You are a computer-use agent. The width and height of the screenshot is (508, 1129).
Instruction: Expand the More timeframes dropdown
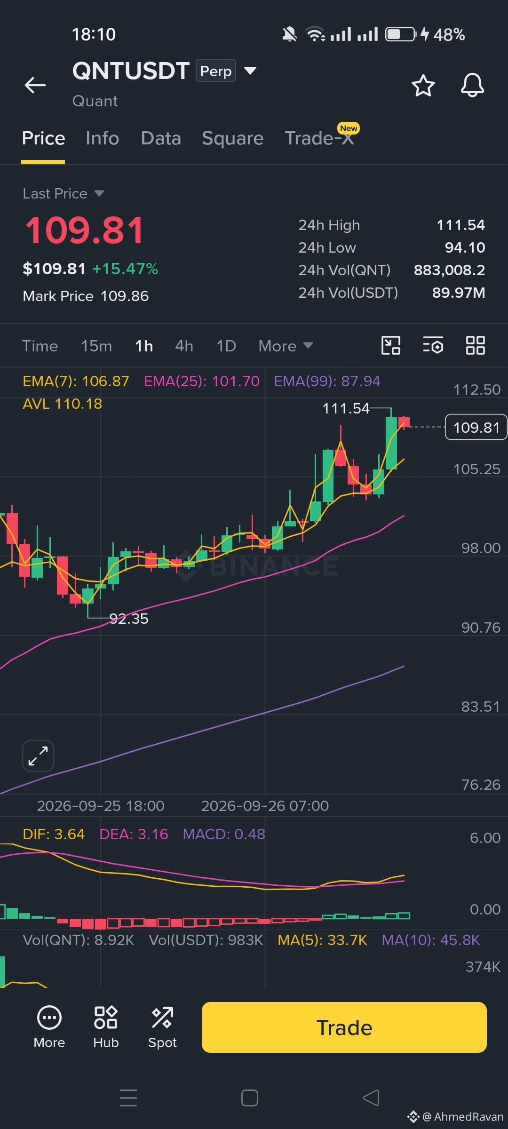(x=286, y=346)
